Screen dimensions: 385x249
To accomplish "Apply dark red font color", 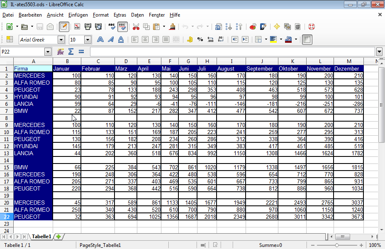I will click(x=288, y=39).
